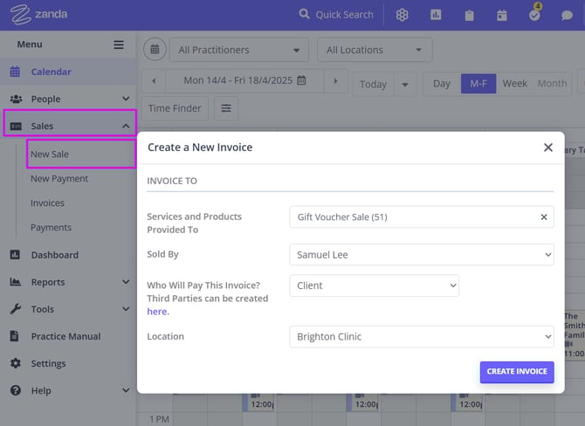Screen dimensions: 585x426
Task: Open the chat messages icon in header
Action: coord(568,15)
